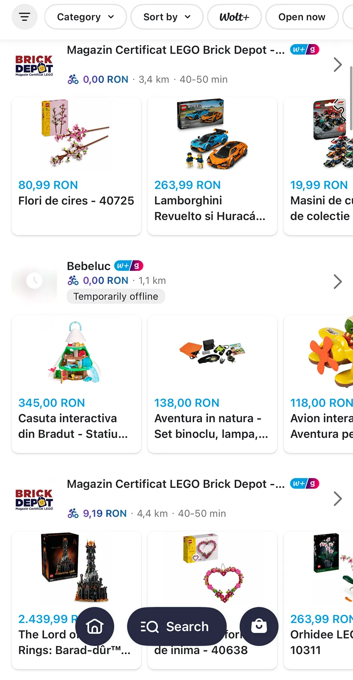Image resolution: width=353 pixels, height=680 pixels.
Task: Open the Sort by dropdown
Action: click(167, 17)
